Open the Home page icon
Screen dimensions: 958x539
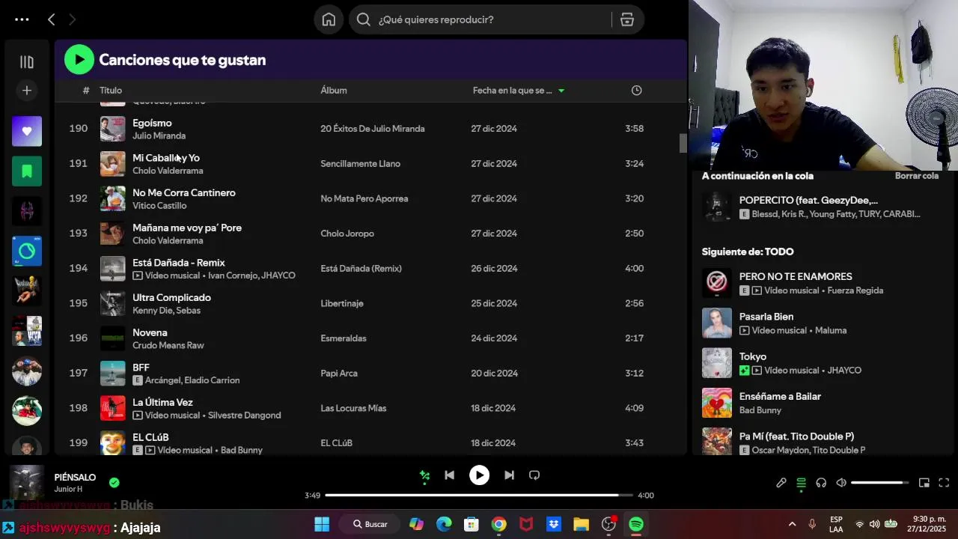pyautogui.click(x=329, y=19)
